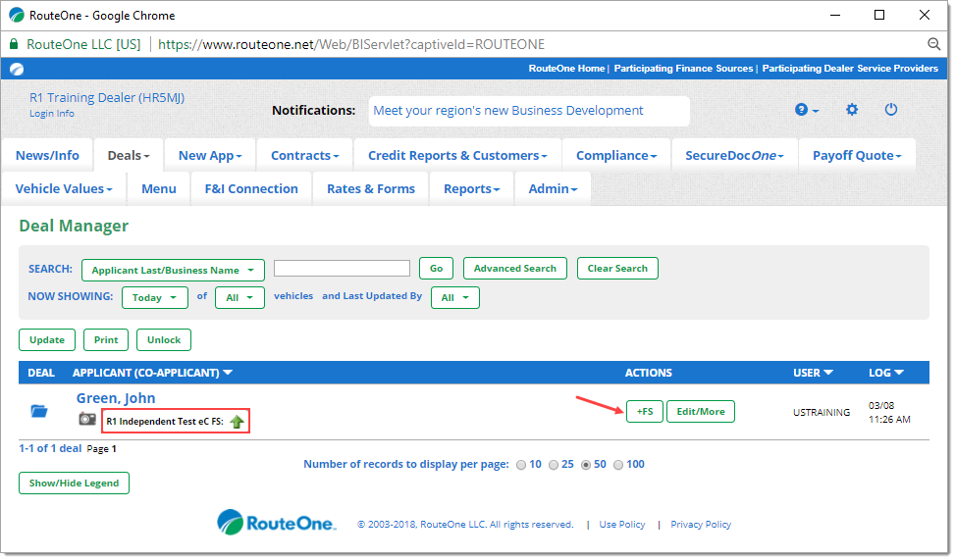Open the Use Policy link
Screen dimensions: 955x560
coord(622,525)
